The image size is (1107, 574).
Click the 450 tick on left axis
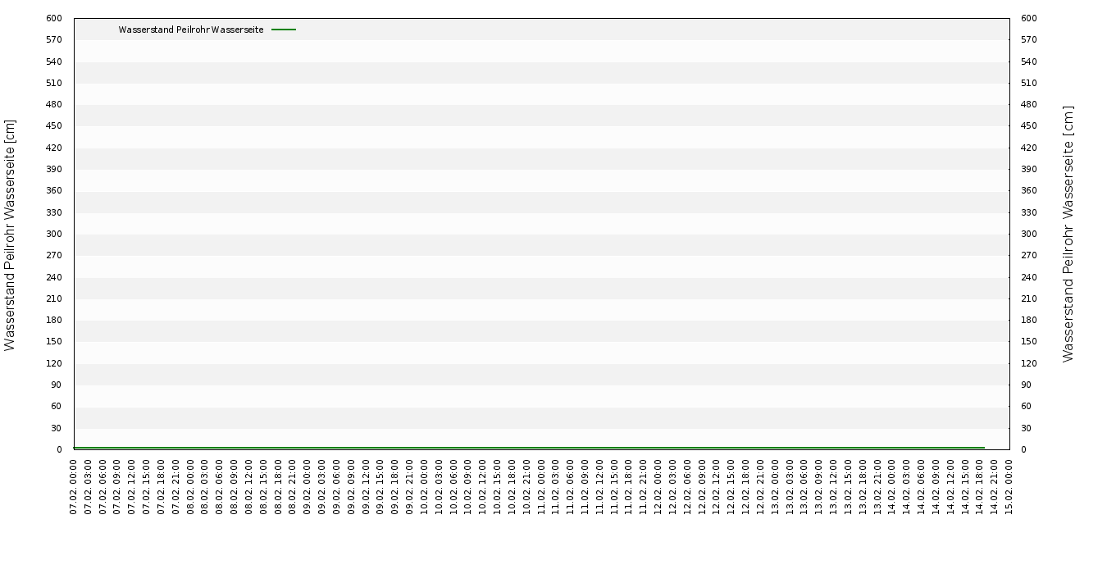pos(54,125)
